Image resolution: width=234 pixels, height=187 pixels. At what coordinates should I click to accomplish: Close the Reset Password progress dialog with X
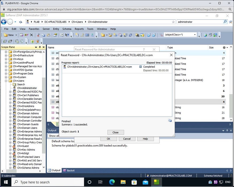[171, 55]
